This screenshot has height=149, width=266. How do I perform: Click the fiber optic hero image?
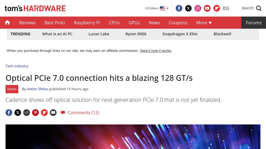[x=133, y=137]
